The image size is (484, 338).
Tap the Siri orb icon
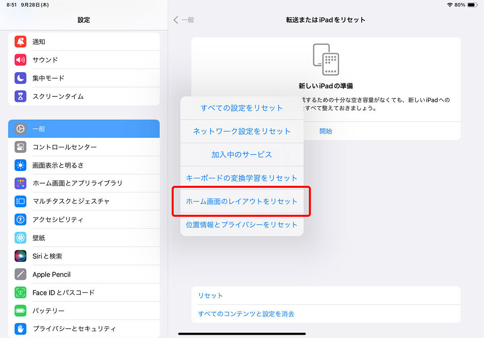[21, 256]
